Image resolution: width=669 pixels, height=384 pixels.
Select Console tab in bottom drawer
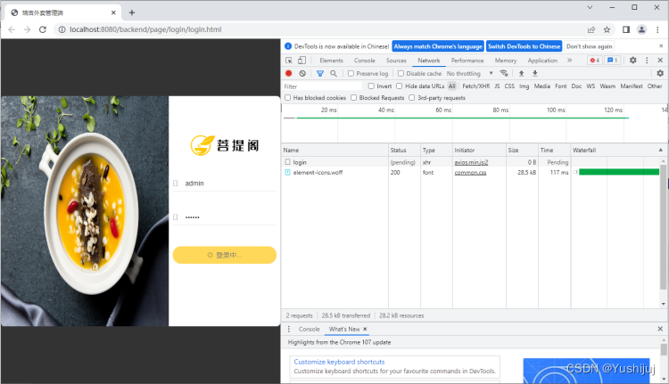click(x=310, y=329)
